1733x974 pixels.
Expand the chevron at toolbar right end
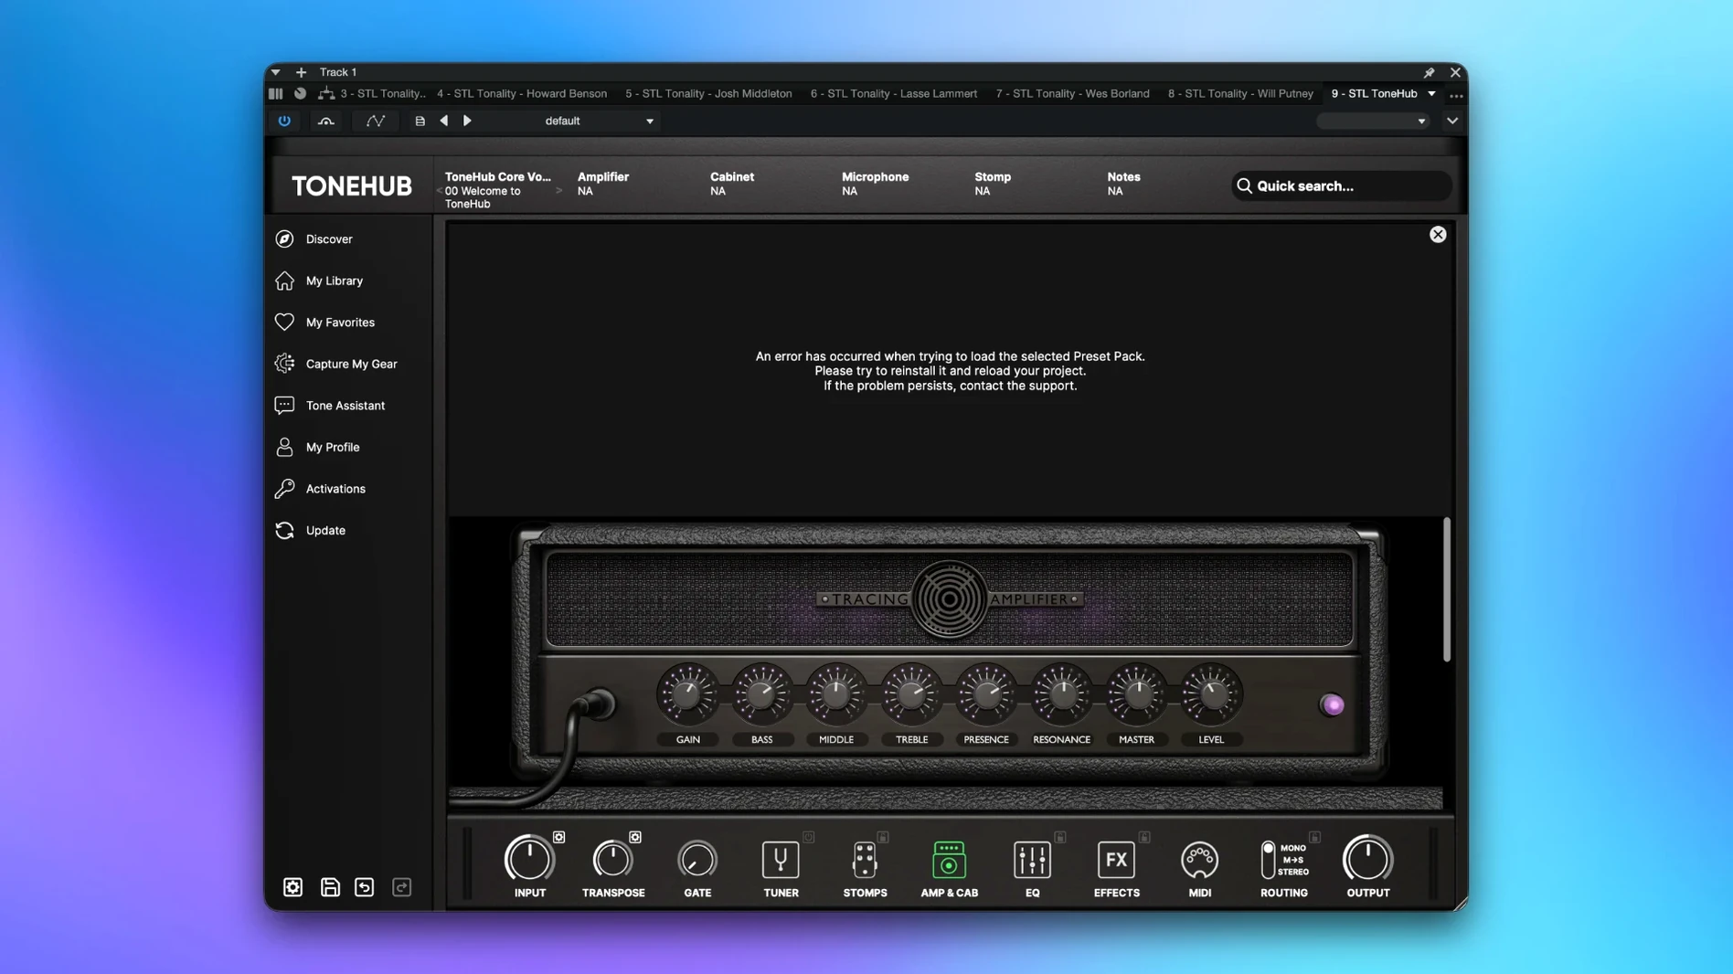click(x=1452, y=121)
